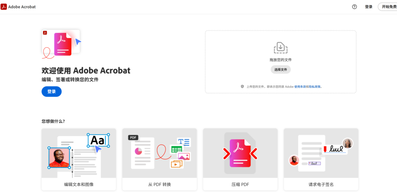Select the 编辑文本和图像 label
The height and width of the screenshot is (196, 397).
pyautogui.click(x=79, y=184)
